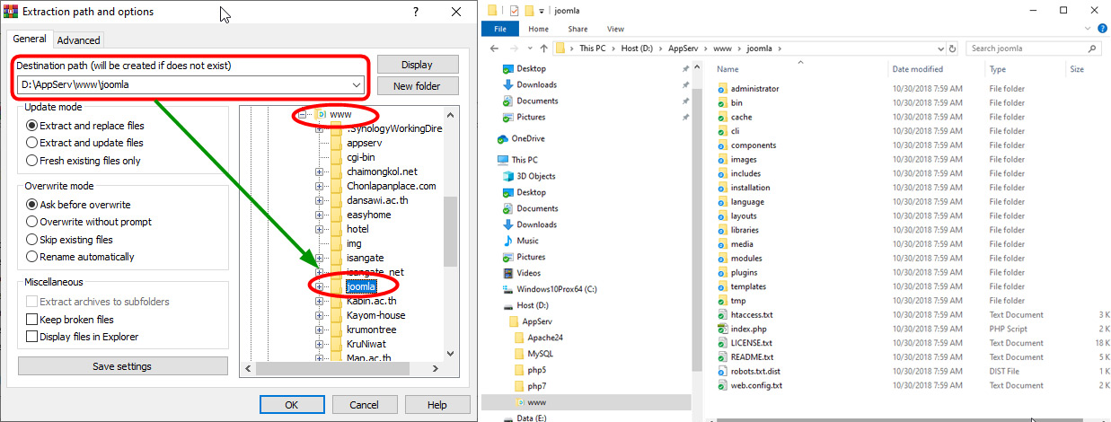Open OneDrive in the navigation pane
The width and height of the screenshot is (1111, 422).
pos(528,138)
